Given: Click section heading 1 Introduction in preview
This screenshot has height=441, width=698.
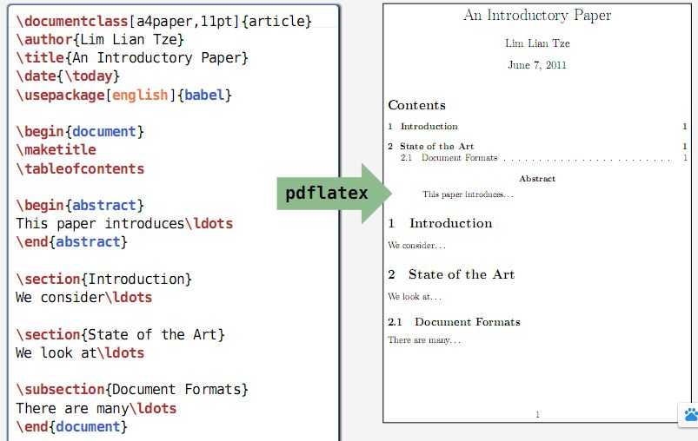Looking at the screenshot, I should pos(440,223).
